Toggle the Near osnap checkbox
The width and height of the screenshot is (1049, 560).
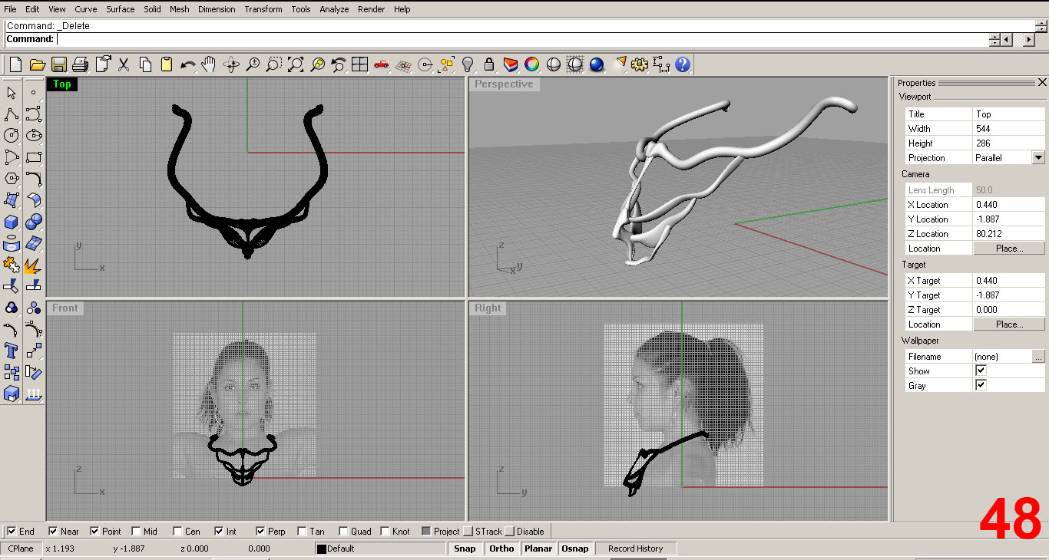53,531
